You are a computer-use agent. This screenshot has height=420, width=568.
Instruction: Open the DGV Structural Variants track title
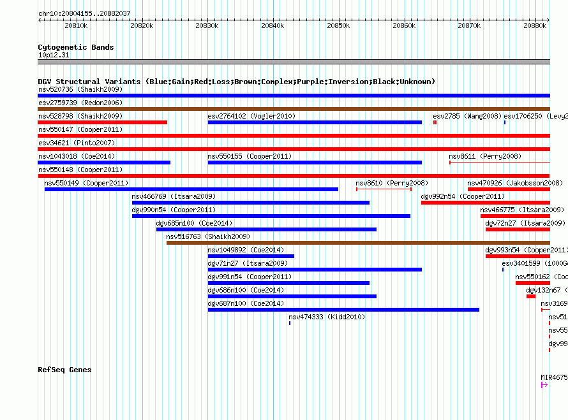click(237, 82)
